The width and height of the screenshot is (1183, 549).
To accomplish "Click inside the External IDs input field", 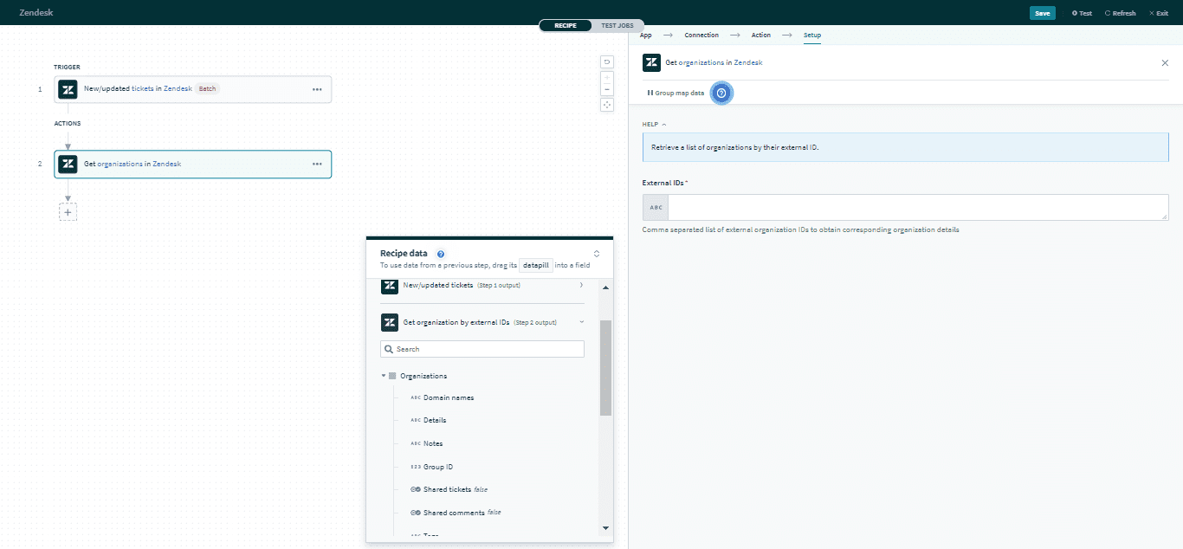I will (909, 207).
